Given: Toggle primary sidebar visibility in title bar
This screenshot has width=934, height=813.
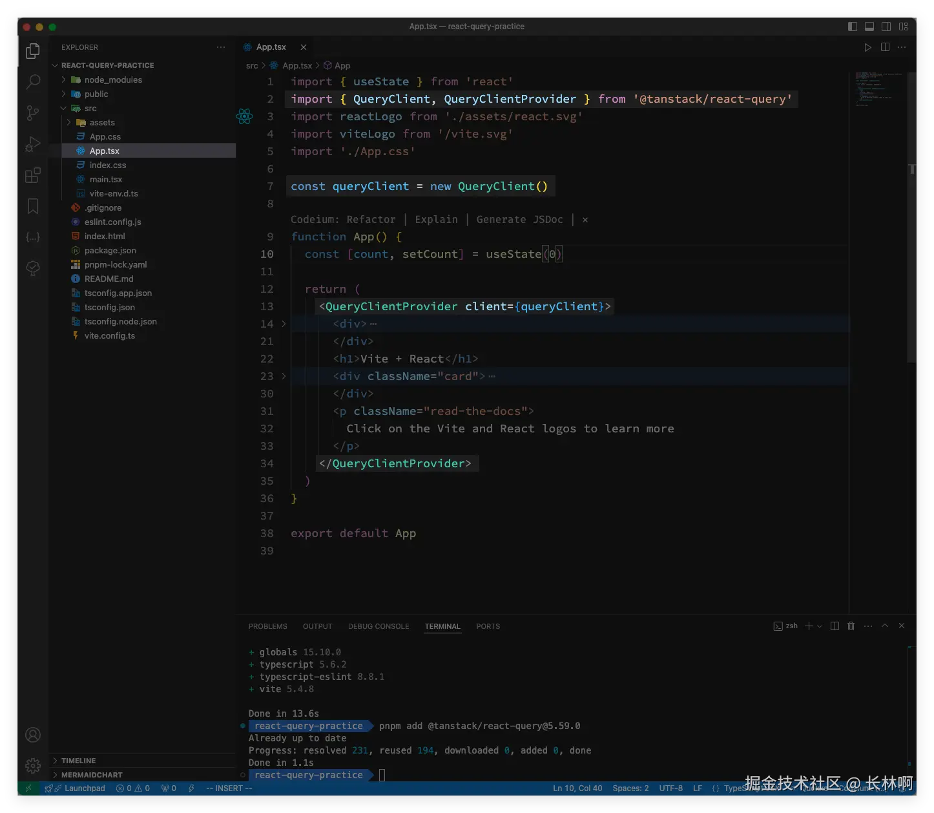Looking at the screenshot, I should click(853, 26).
